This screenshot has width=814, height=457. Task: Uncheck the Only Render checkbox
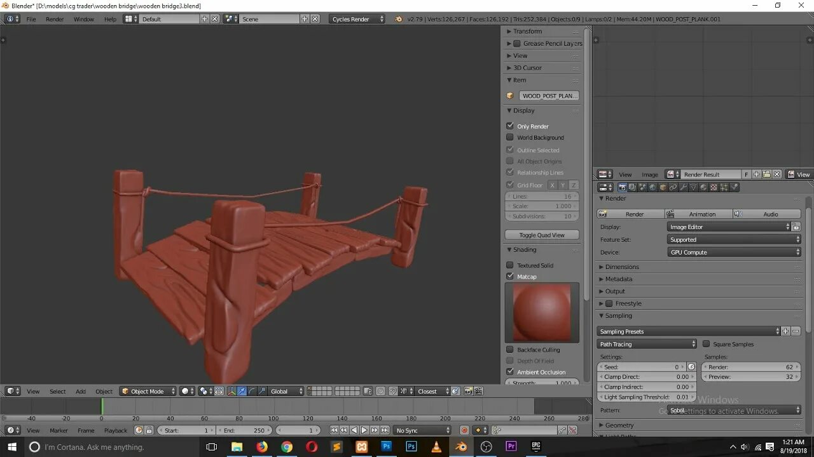pos(510,126)
